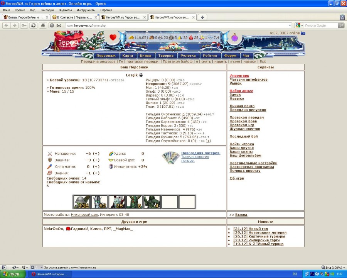Viewport: 347px width, 278px height.
Task: Select army unit with 336 count
Action: (x=81, y=202)
